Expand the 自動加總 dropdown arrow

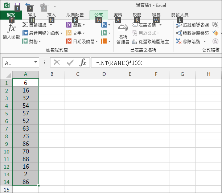(x=51, y=25)
